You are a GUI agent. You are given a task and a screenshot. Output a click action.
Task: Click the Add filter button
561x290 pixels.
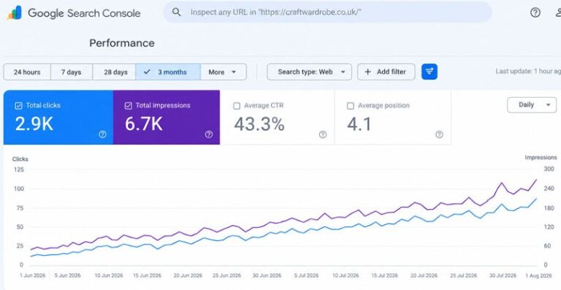[x=386, y=72]
